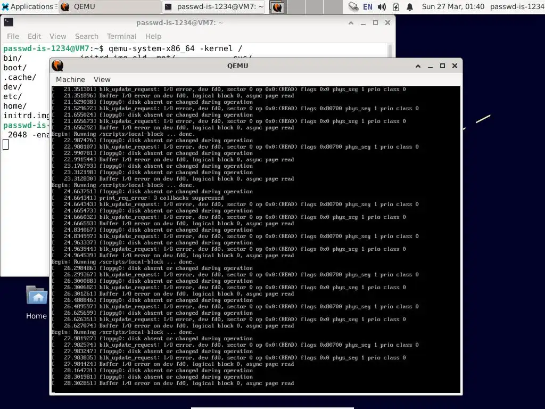Open Search menu in the terminal
The image size is (545, 409).
[x=87, y=36]
